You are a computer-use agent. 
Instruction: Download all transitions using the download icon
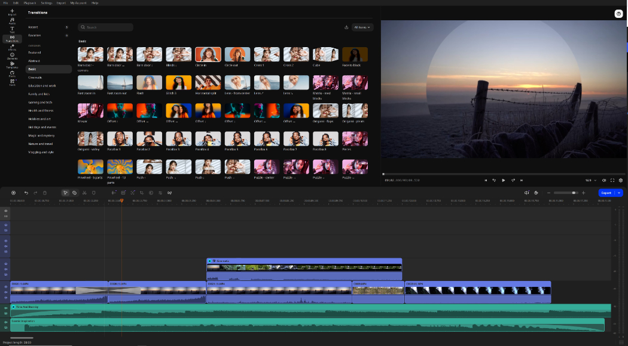pyautogui.click(x=346, y=27)
